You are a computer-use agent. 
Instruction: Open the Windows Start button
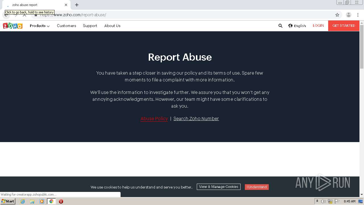[x=8, y=201]
